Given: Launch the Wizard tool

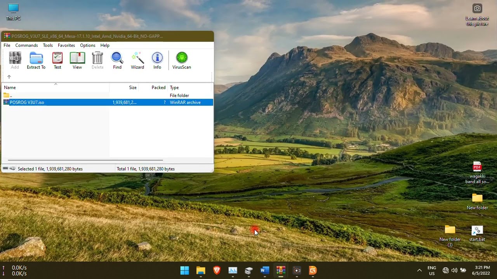Looking at the screenshot, I should click(x=137, y=61).
